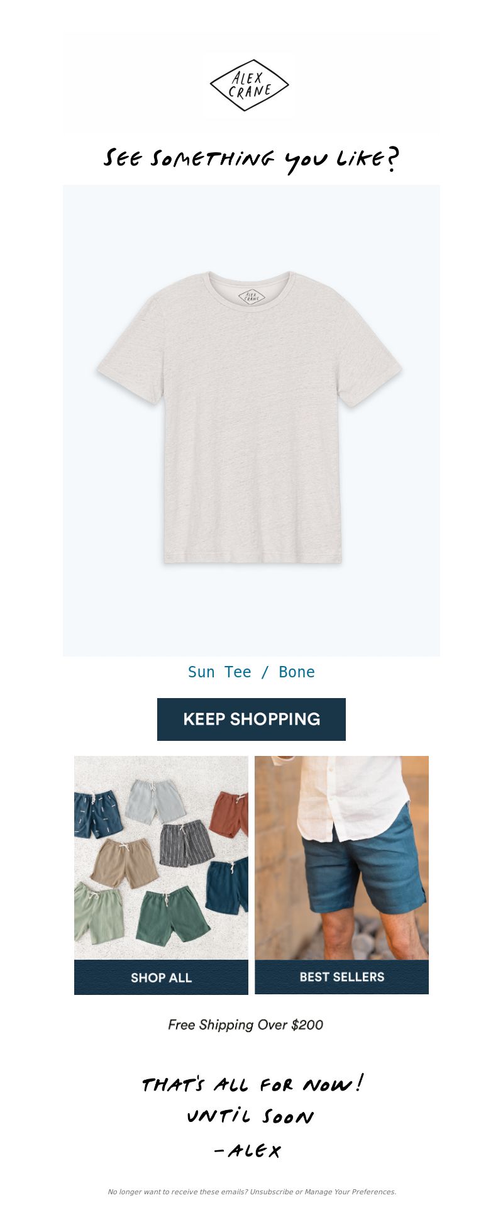
Task: Click the Free Shipping Over $200 text
Action: [x=245, y=1024]
